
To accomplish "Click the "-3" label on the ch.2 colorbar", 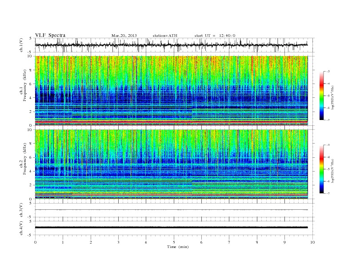I will (328, 145).
